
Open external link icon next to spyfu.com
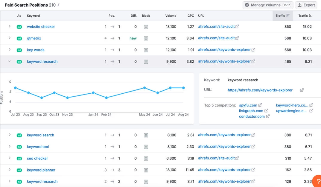260,105
